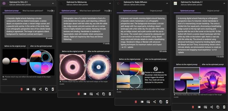Open preview settings icon on MidJourney card
Viewport: 228px width, 111px height.
point(91,94)
